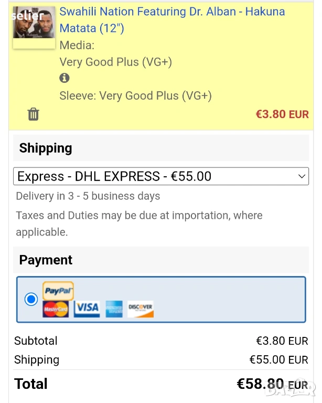Click the Visa card icon
The width and height of the screenshot is (322, 403).
point(87,309)
